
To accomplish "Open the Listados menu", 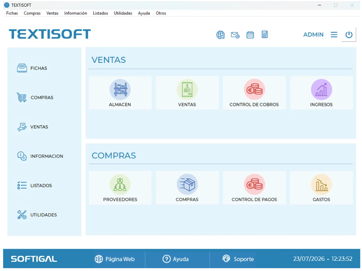I will tap(100, 13).
